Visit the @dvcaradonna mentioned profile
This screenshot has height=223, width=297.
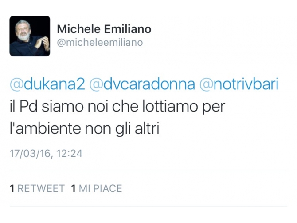142,84
